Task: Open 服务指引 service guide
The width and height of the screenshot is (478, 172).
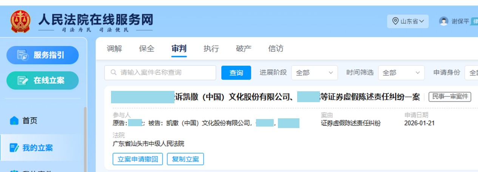Action: [x=43, y=55]
